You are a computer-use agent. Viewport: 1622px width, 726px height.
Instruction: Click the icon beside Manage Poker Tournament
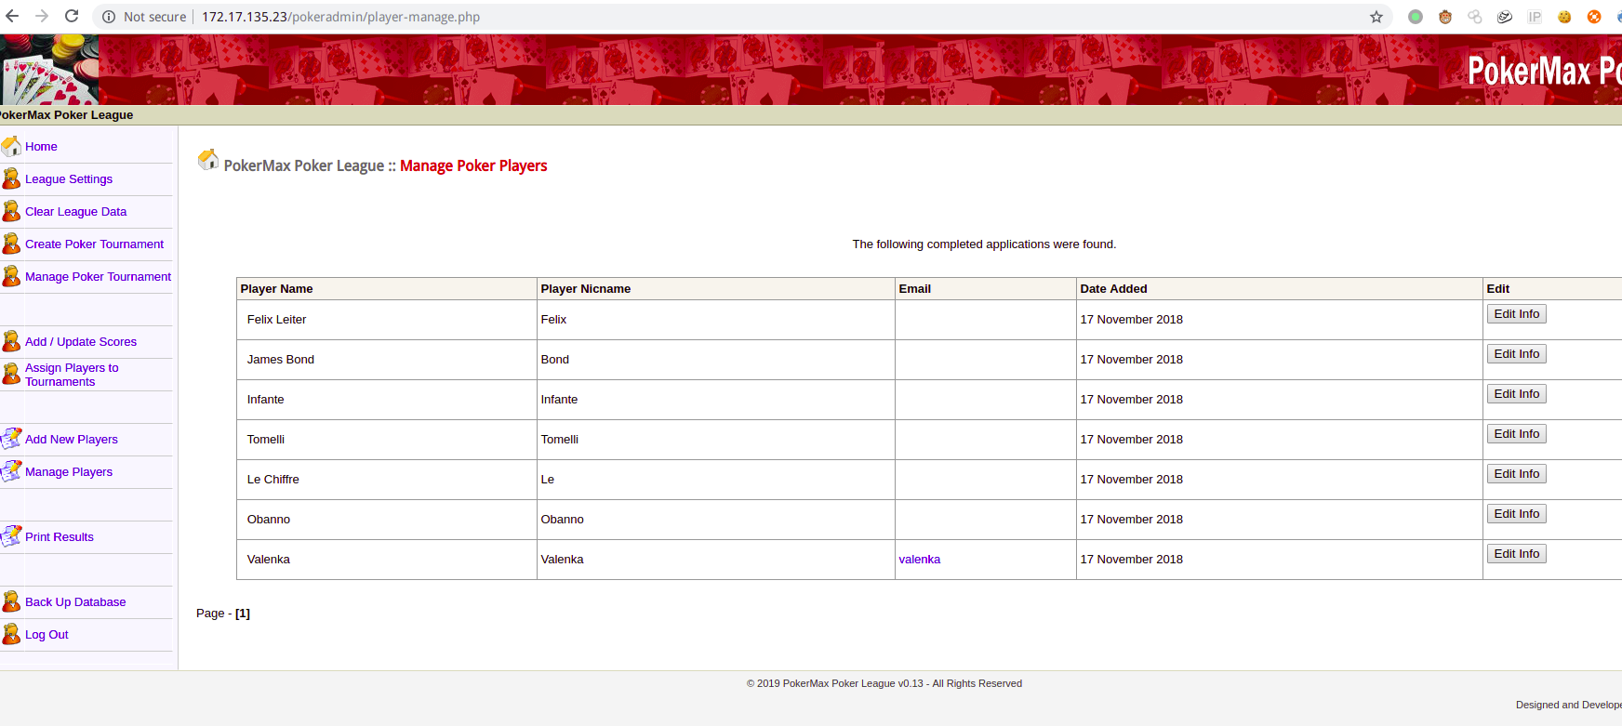[11, 276]
